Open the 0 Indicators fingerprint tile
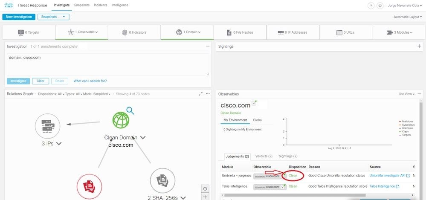Image resolution: width=426 pixels, height=200 pixels. pyautogui.click(x=134, y=32)
